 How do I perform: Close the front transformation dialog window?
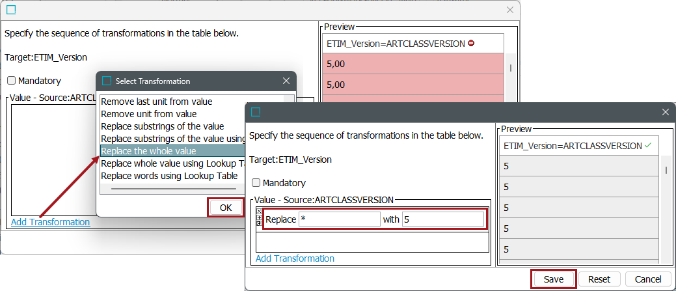coord(665,112)
